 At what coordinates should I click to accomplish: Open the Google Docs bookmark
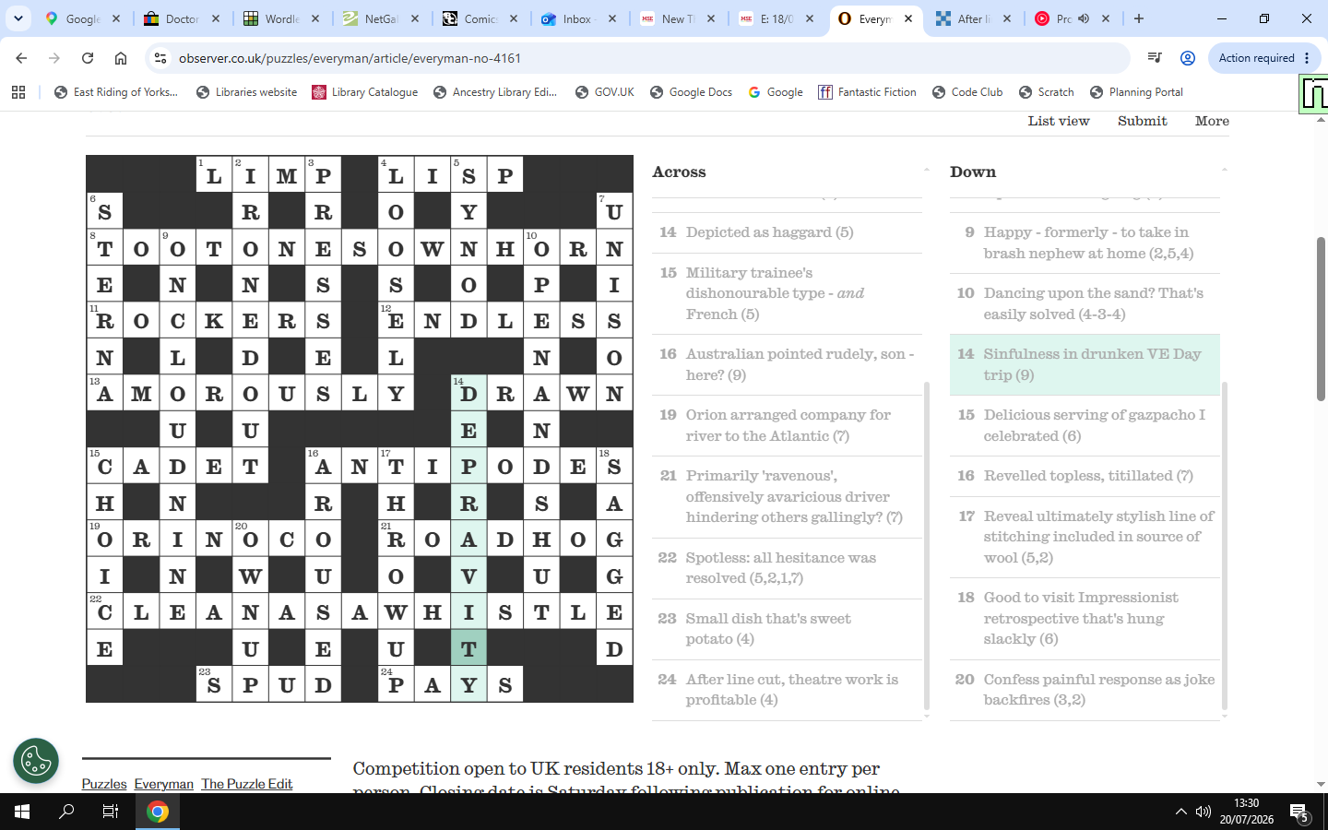[x=691, y=92]
